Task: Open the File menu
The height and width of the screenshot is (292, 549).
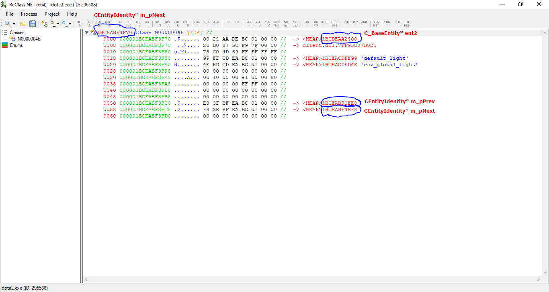Action: (10, 14)
